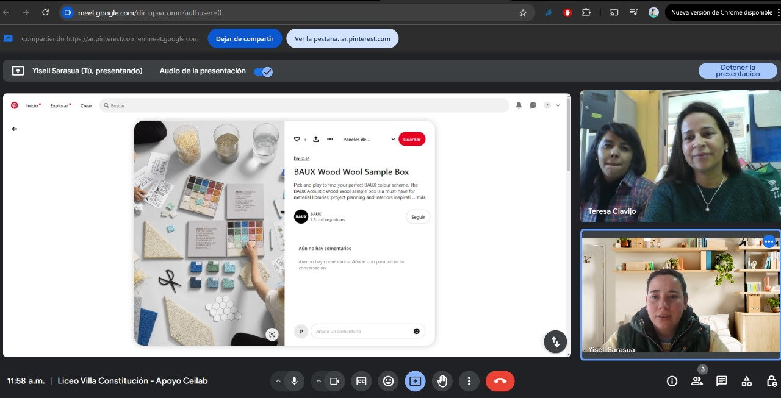Click the BAUX sample box pin image
Viewport: 781px width, 398px height.
coord(209,233)
